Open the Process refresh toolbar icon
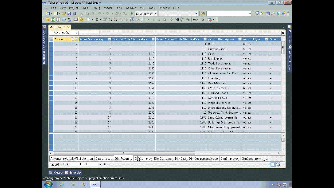Viewport: 334px width, 188px height. pyautogui.click(x=89, y=20)
